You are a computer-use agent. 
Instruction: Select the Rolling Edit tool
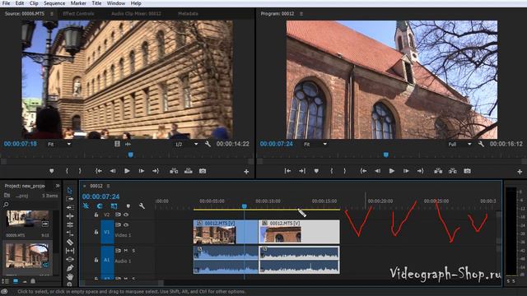coord(69,224)
